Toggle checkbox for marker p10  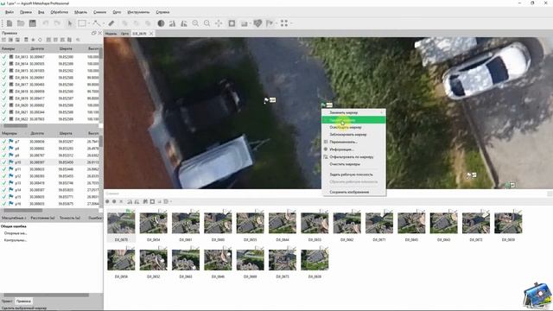coord(4,162)
